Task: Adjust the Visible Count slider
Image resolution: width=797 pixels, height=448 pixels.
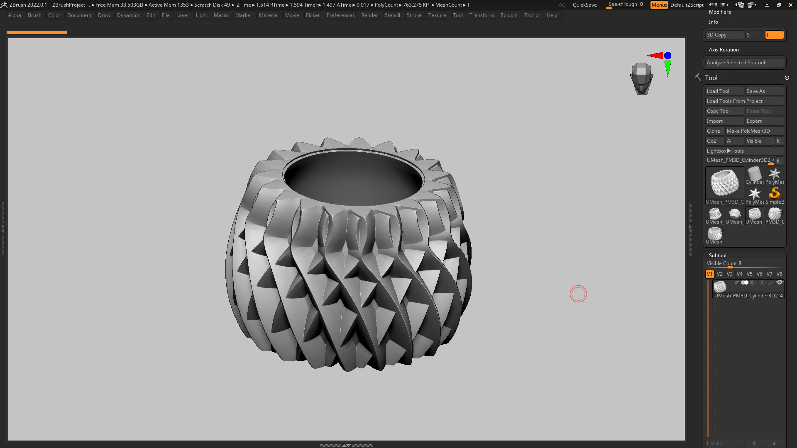Action: click(x=745, y=264)
